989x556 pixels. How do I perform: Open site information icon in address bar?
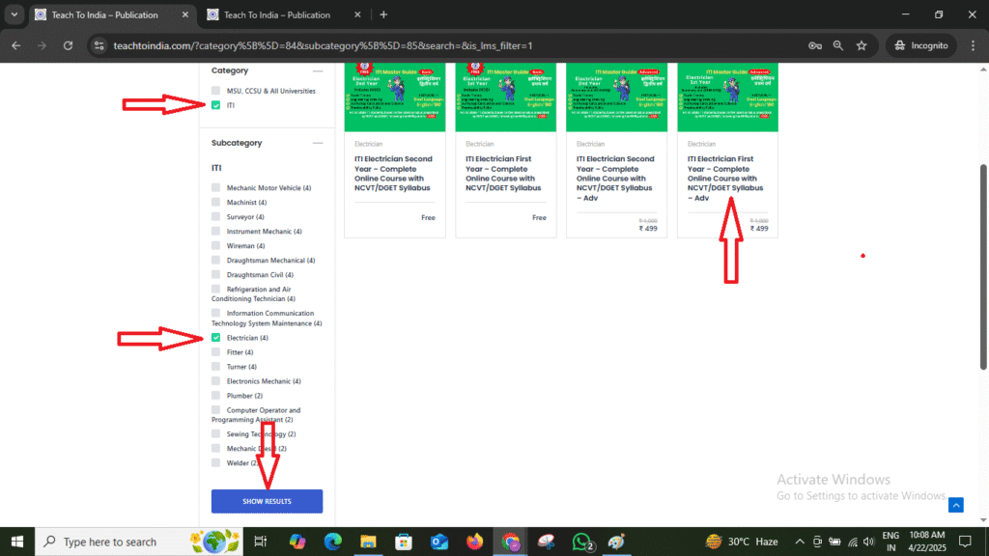tap(99, 45)
